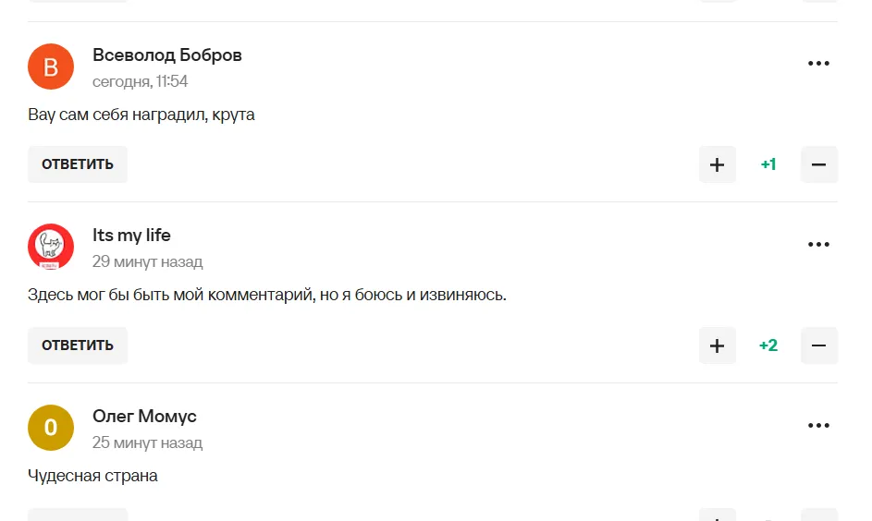Upvote the Its my life comment
This screenshot has width=872, height=521.
point(717,345)
